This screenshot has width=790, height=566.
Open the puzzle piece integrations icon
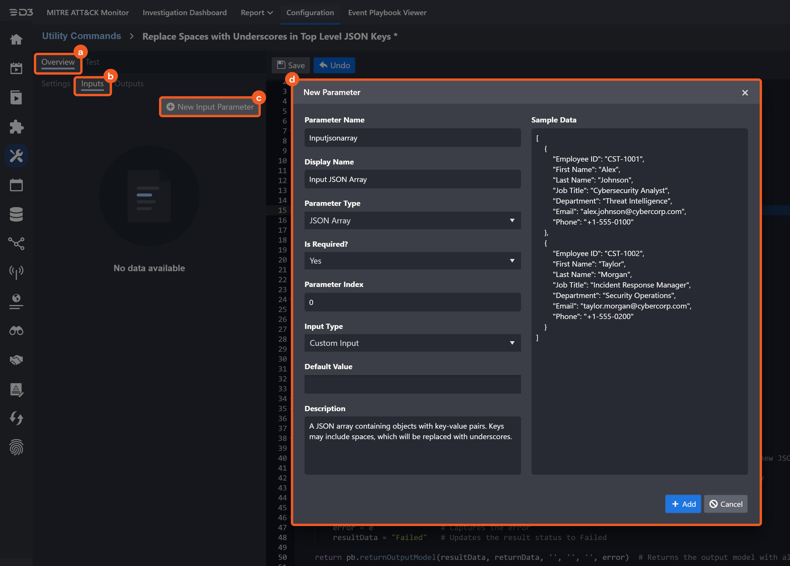click(x=16, y=127)
